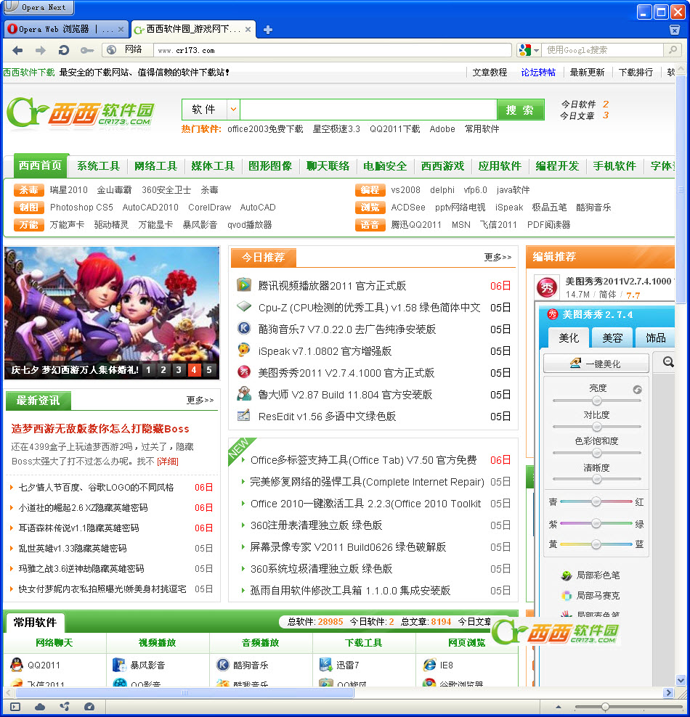Show slide 5 of the banner carousel
The image size is (690, 717).
click(x=209, y=369)
